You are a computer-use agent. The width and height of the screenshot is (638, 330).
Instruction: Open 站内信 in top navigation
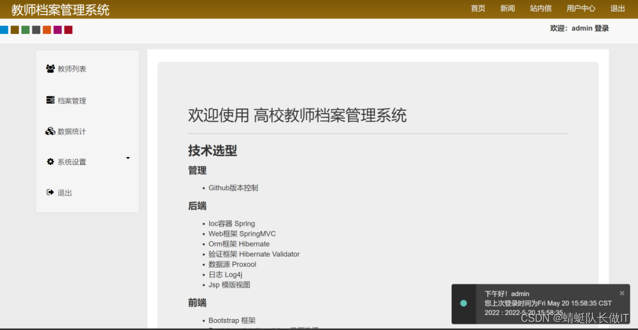click(541, 9)
